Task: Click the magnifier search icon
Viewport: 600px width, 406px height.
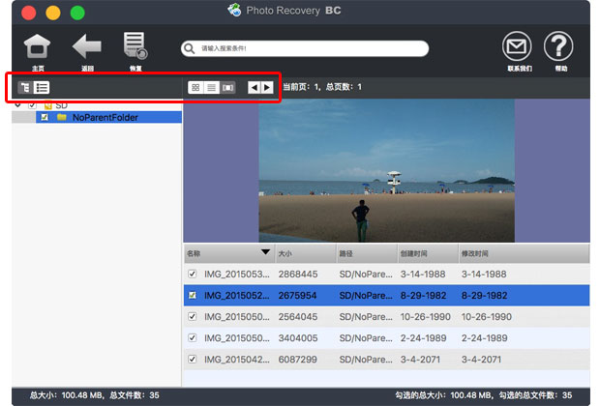Action: 189,48
